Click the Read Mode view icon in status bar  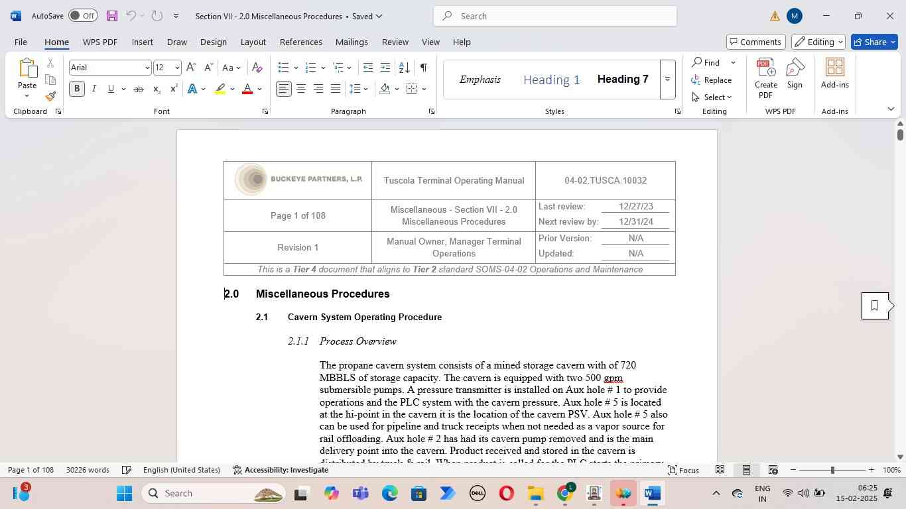click(x=720, y=470)
